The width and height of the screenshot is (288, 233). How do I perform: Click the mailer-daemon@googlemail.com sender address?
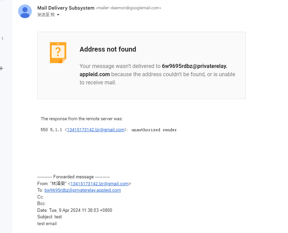(128, 8)
